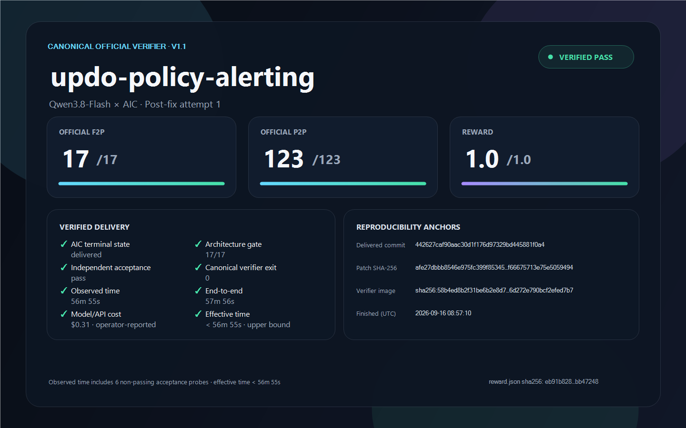Click the 'REWARD' card label
Viewport: 686px width, 428px height.
point(477,132)
